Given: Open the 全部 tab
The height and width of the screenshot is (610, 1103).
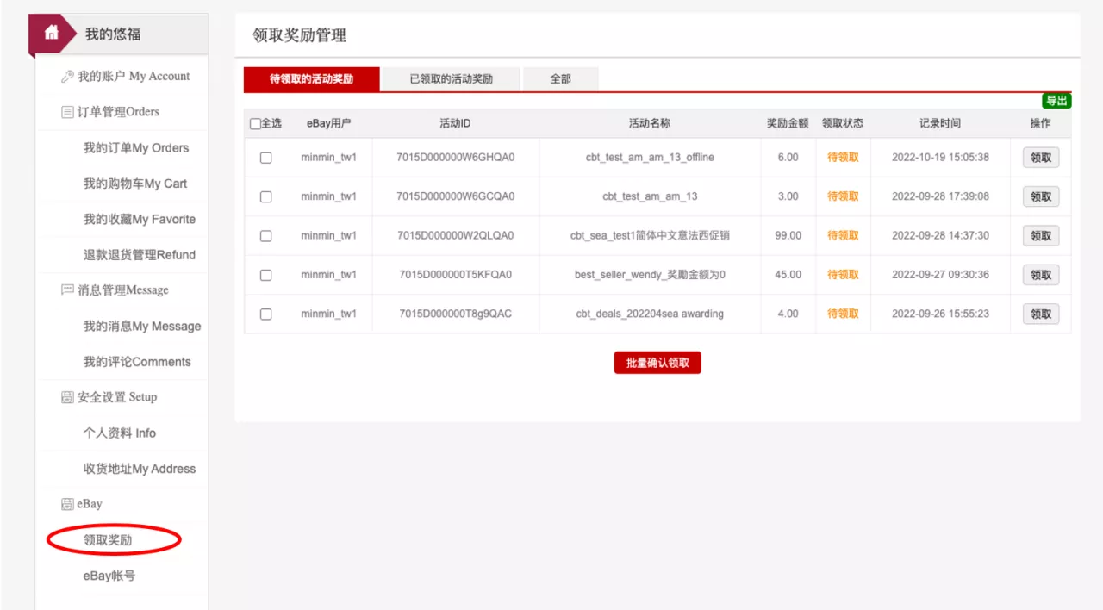Looking at the screenshot, I should [559, 78].
